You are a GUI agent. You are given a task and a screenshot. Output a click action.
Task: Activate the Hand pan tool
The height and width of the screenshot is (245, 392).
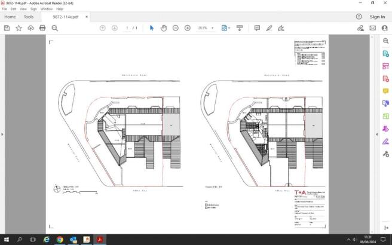pos(164,28)
